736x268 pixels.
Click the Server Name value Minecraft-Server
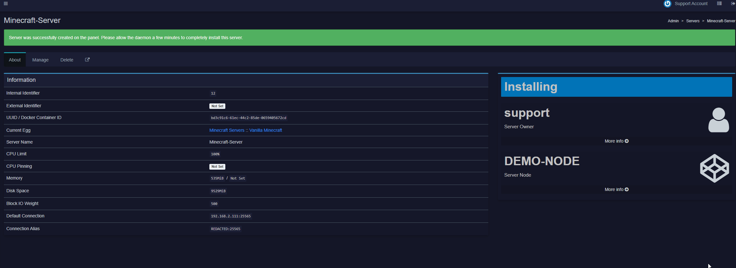(226, 142)
